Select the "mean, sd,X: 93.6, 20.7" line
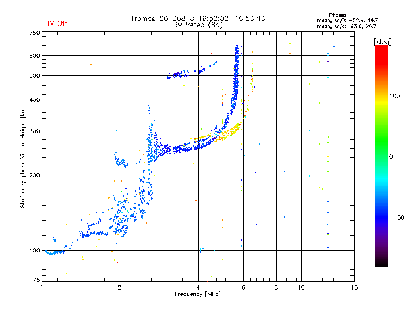This screenshot has height=313, width=417. point(347,27)
